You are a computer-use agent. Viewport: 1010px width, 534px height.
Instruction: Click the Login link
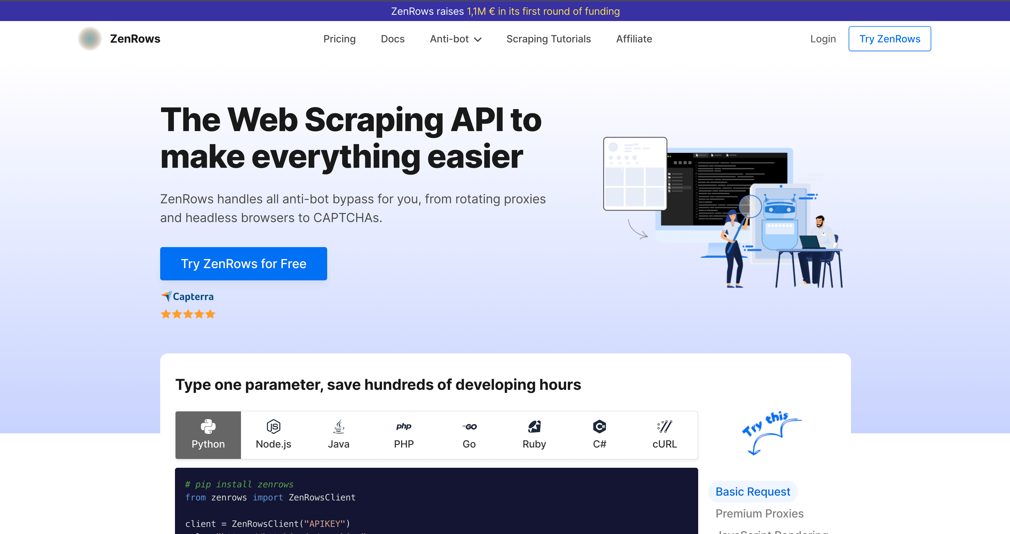tap(823, 39)
